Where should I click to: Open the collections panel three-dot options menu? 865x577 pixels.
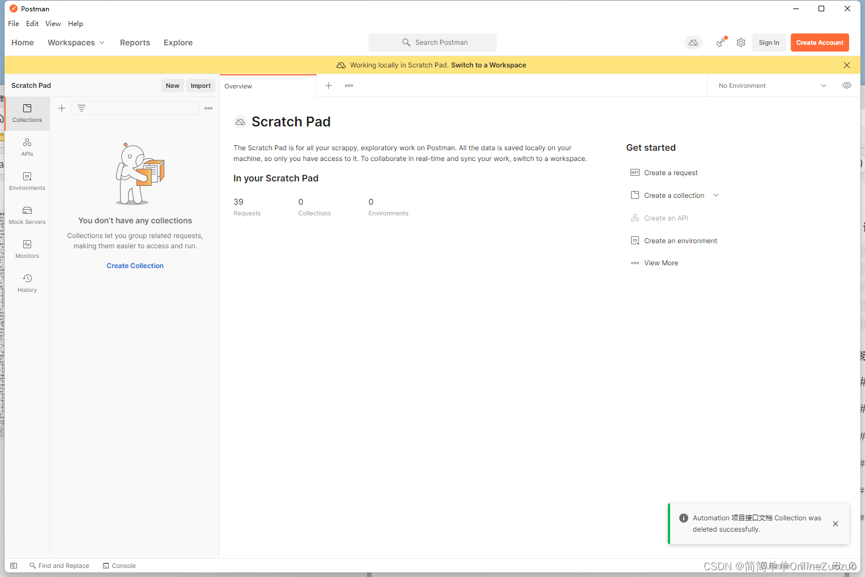[208, 108]
